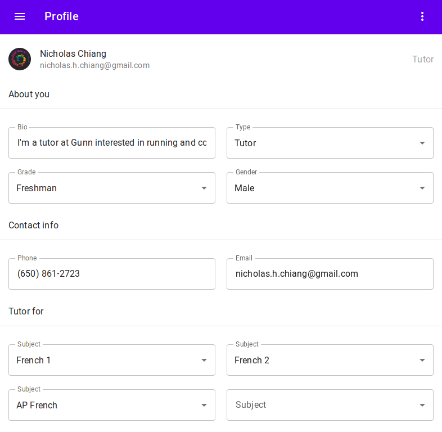Click the Nicholas Chiang name heading

73,53
